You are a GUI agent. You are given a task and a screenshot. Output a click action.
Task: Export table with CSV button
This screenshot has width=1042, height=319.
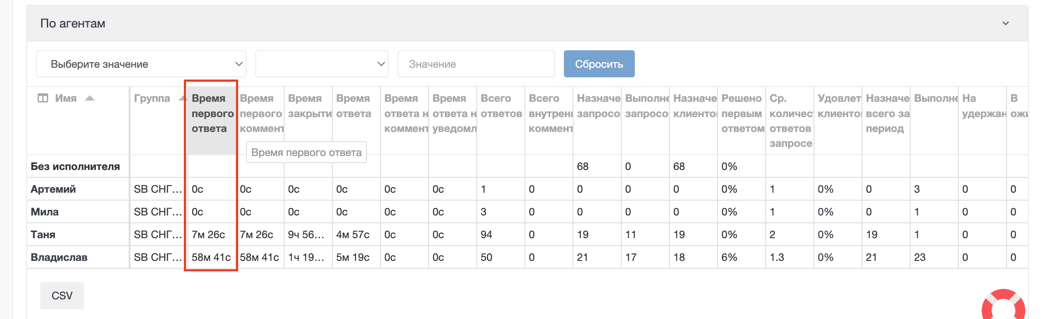click(62, 296)
